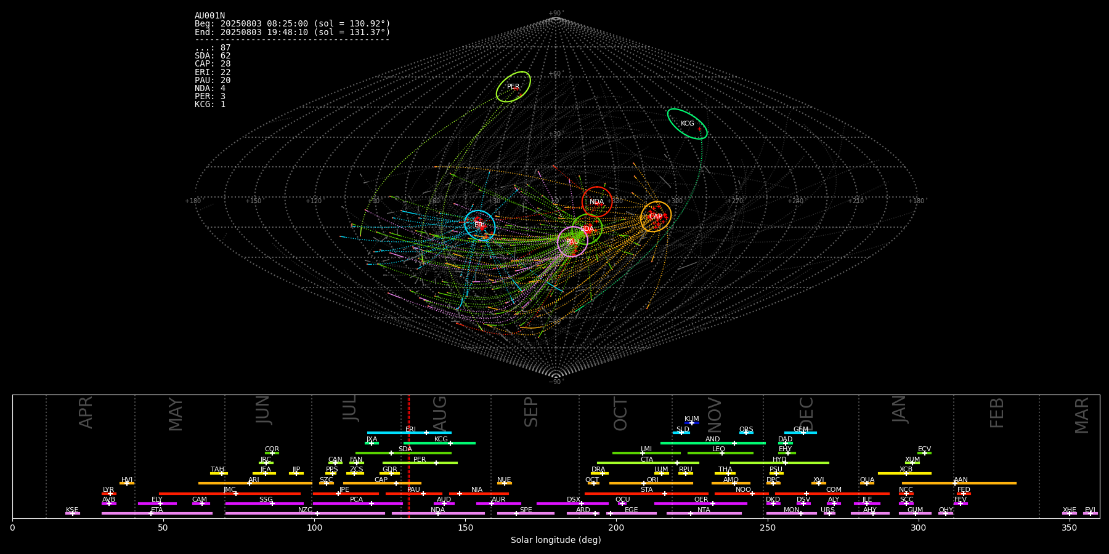Select the GEM activity bar in timeline

click(800, 433)
